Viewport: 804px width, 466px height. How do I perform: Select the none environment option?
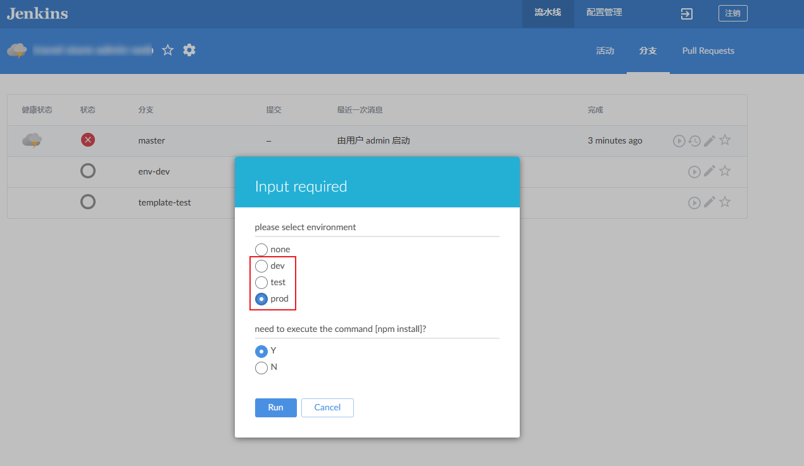[x=261, y=250]
